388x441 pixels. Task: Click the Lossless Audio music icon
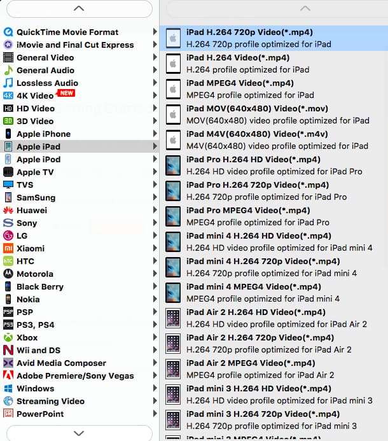pyautogui.click(x=8, y=83)
